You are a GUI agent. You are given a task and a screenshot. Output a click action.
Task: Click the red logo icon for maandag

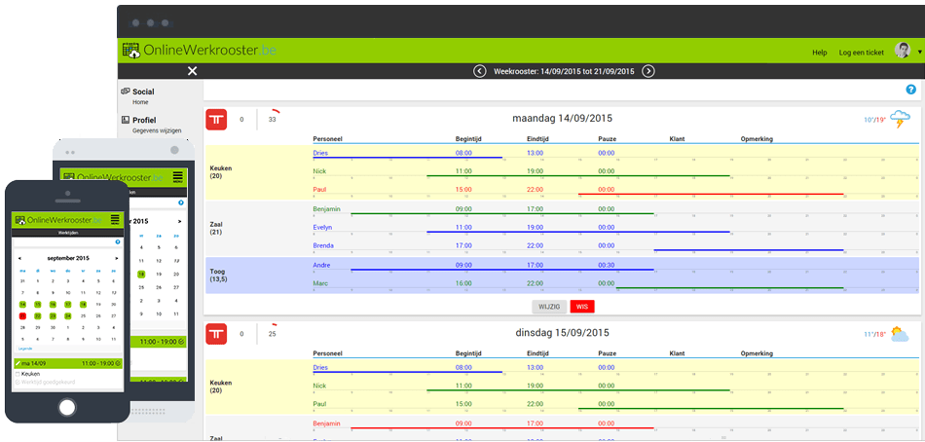(217, 119)
